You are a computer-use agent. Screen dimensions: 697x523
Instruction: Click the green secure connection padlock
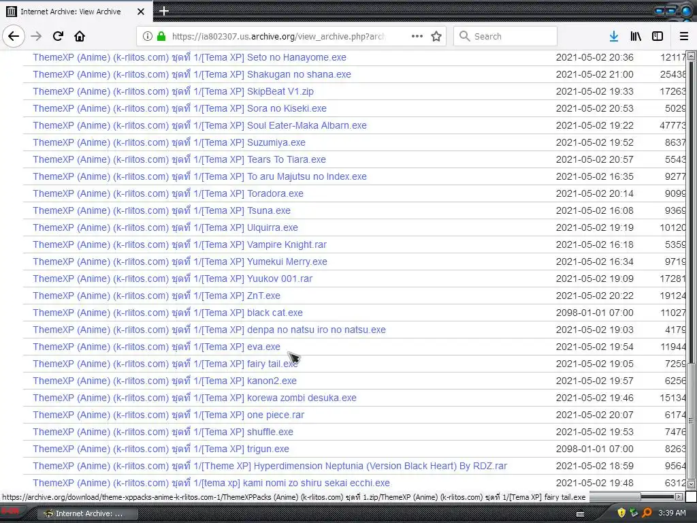(161, 37)
